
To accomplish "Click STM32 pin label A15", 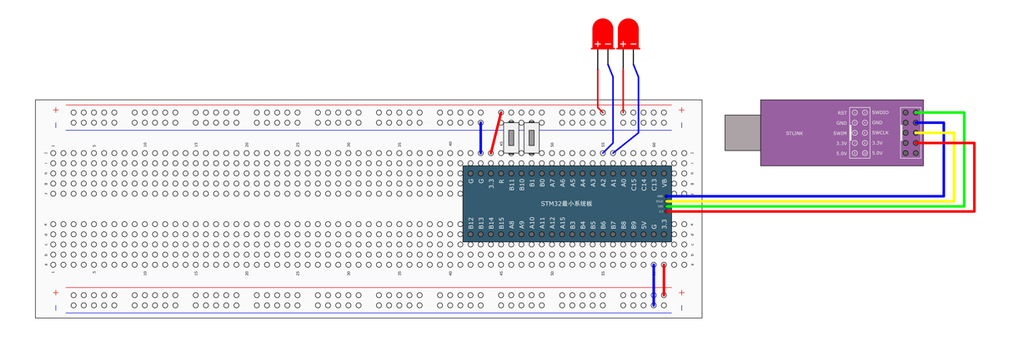I will coord(562,223).
